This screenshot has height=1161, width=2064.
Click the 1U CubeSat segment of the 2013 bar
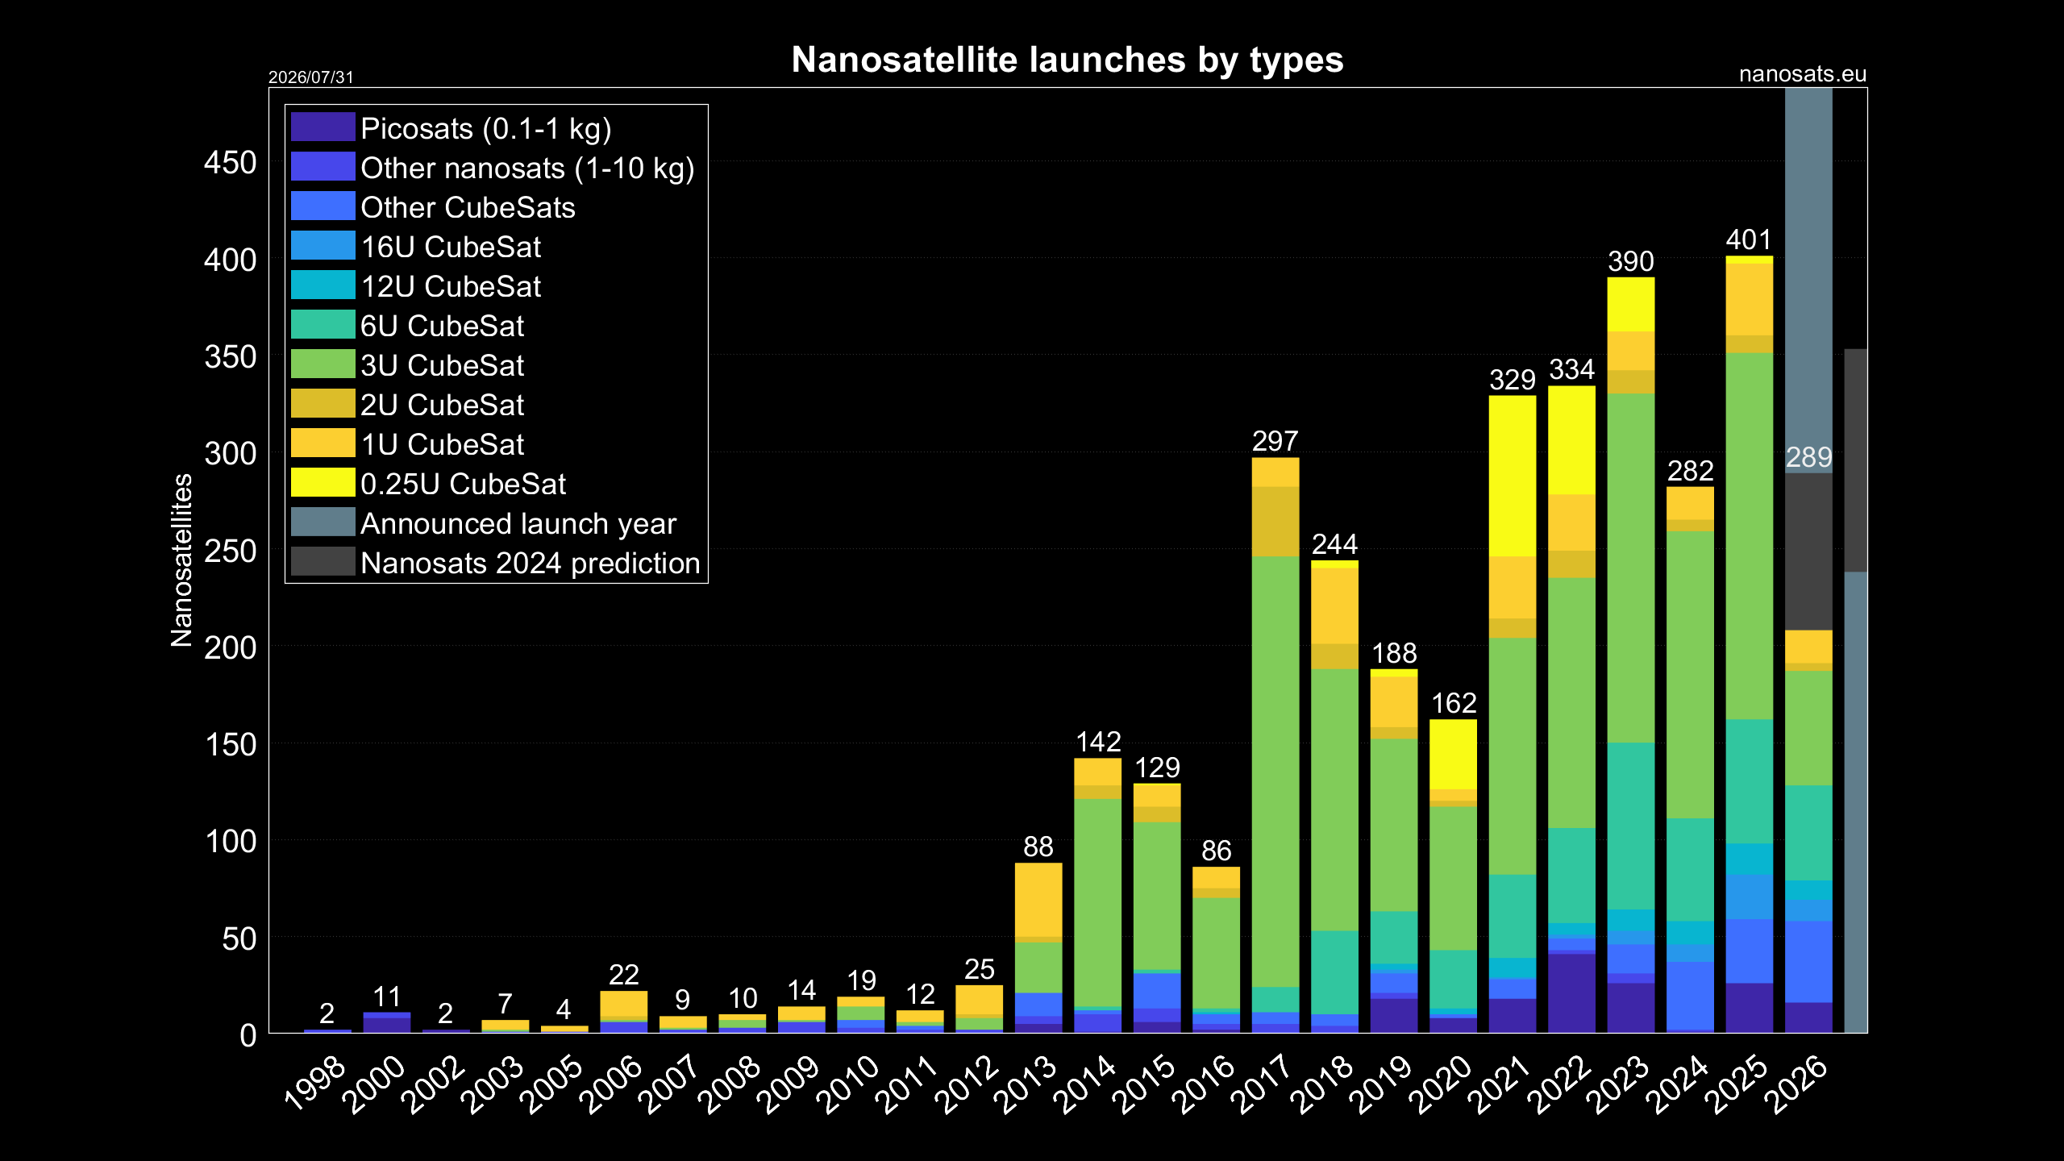click(x=1038, y=901)
